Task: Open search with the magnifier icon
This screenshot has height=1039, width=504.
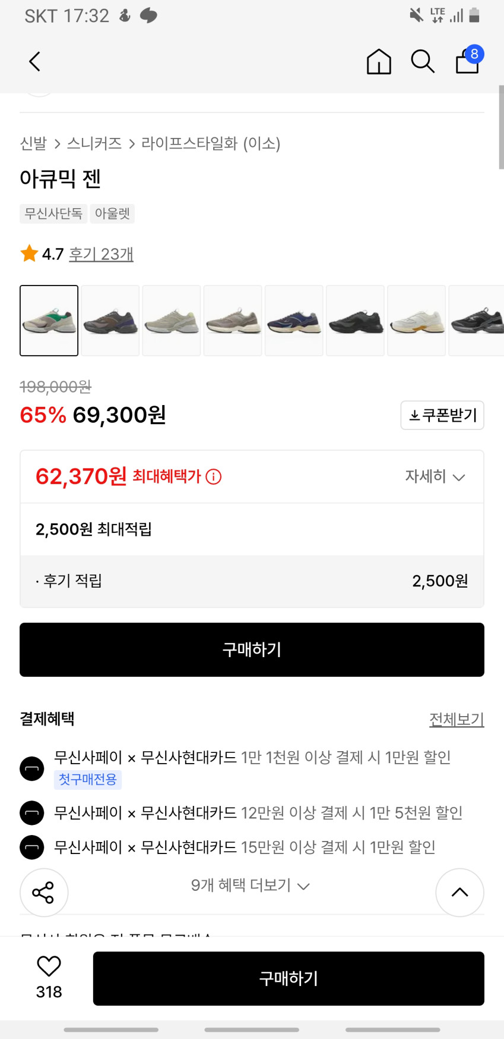Action: [423, 61]
